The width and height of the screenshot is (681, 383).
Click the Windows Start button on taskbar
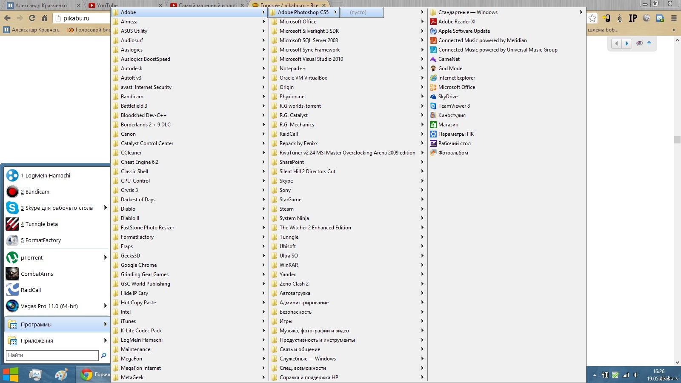click(x=11, y=374)
